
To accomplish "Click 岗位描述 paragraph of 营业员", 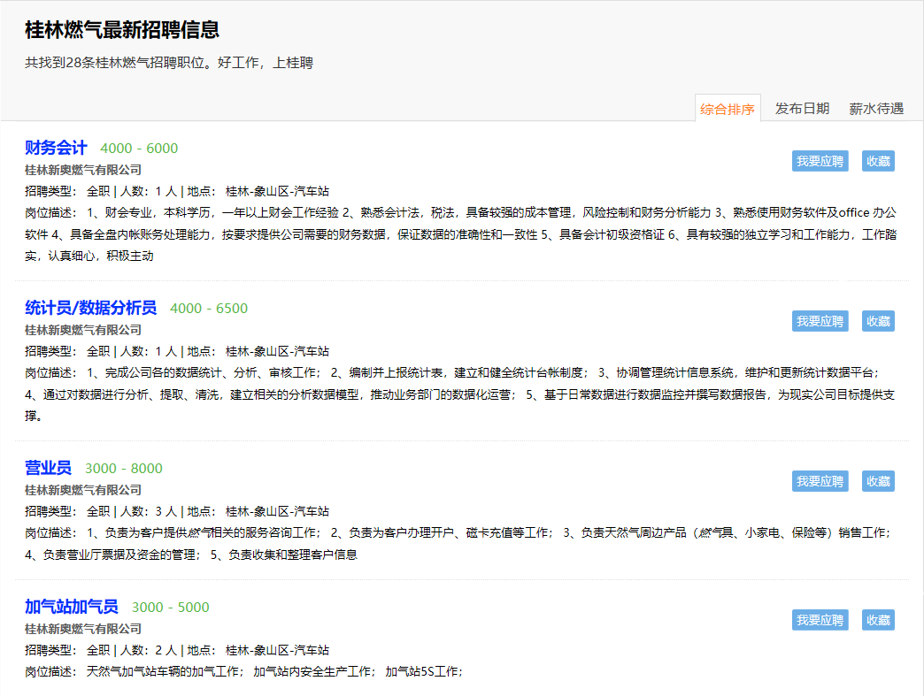I will [x=458, y=544].
